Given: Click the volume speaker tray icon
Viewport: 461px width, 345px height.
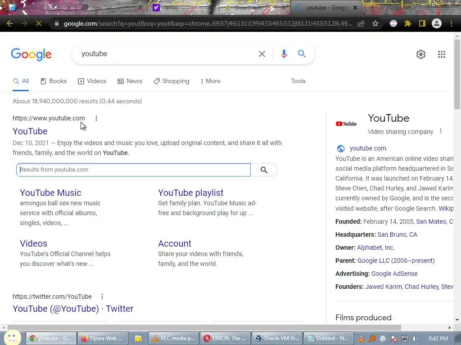Looking at the screenshot, I should tap(415, 339).
